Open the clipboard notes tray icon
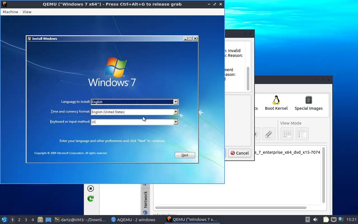The height and width of the screenshot is (224, 358). click(326, 220)
